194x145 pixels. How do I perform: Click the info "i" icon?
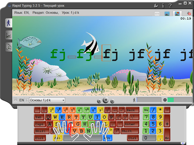pos(163,6)
